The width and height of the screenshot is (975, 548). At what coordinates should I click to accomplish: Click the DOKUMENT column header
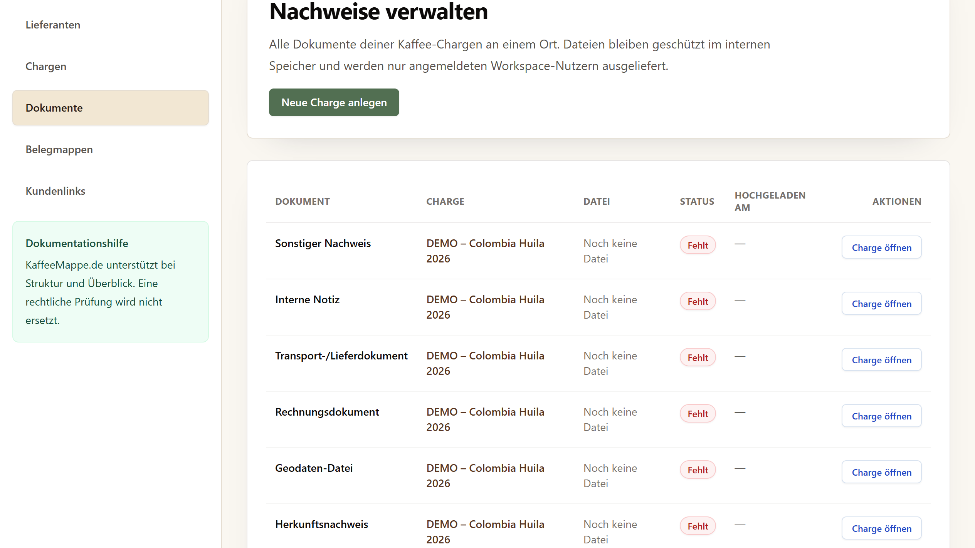tap(303, 201)
